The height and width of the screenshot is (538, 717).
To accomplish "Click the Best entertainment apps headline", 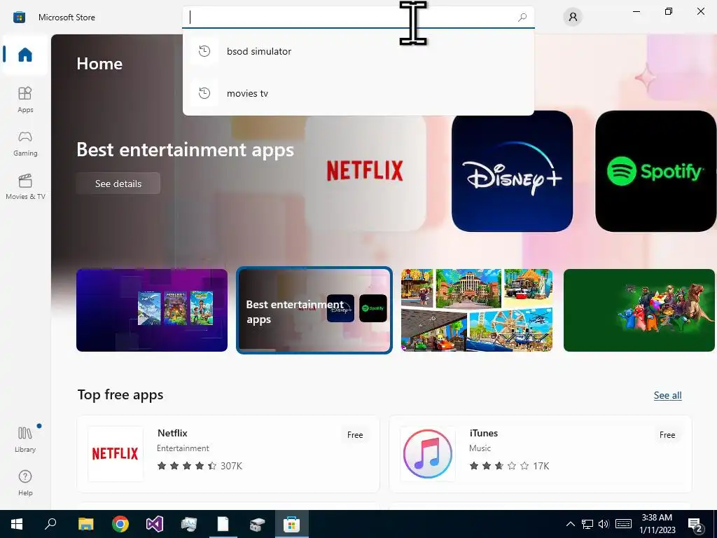I will 185,150.
